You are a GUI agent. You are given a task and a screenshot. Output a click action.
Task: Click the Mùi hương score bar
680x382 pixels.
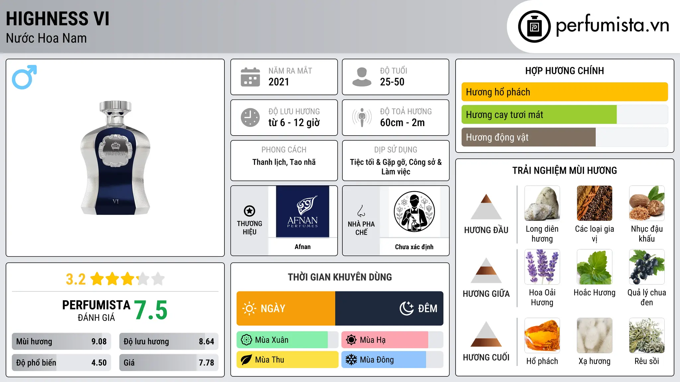(x=61, y=342)
